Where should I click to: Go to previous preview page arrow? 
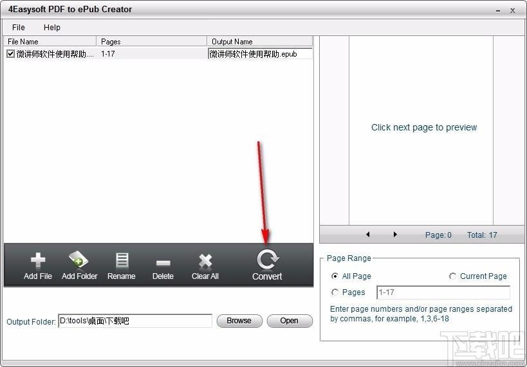367,235
